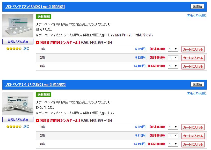This screenshot has width=211, height=150.
Task: Click the (US$130.00) price text
Action: coord(156,144)
